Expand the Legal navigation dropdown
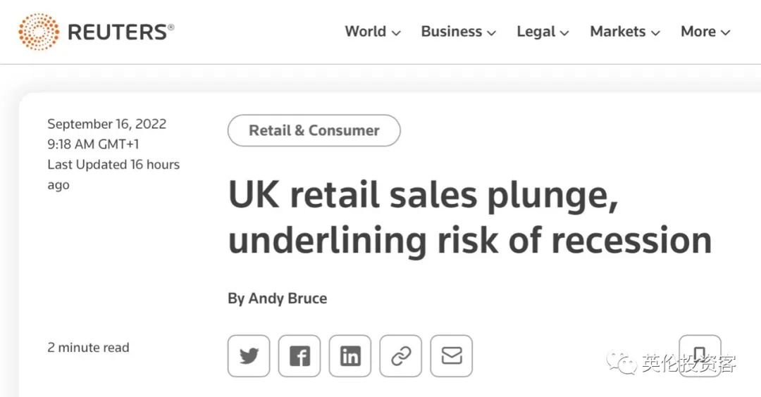Screen dimensions: 761x397 543,32
